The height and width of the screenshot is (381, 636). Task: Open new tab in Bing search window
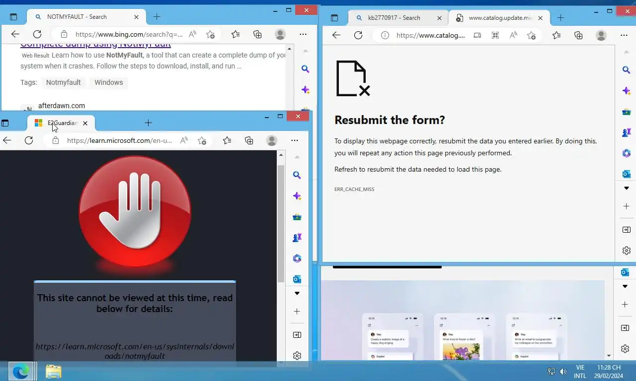tap(157, 17)
